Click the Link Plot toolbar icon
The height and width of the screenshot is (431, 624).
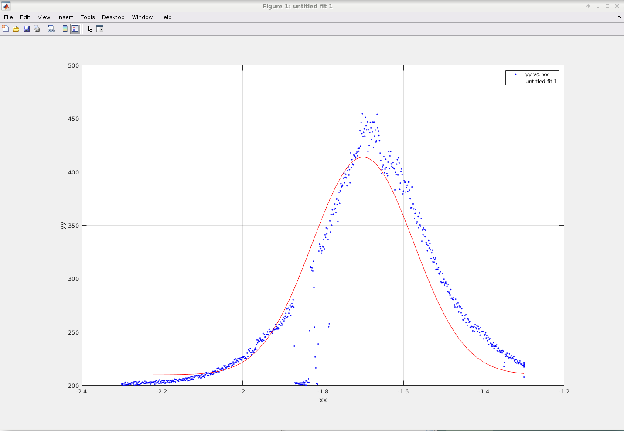pos(51,29)
